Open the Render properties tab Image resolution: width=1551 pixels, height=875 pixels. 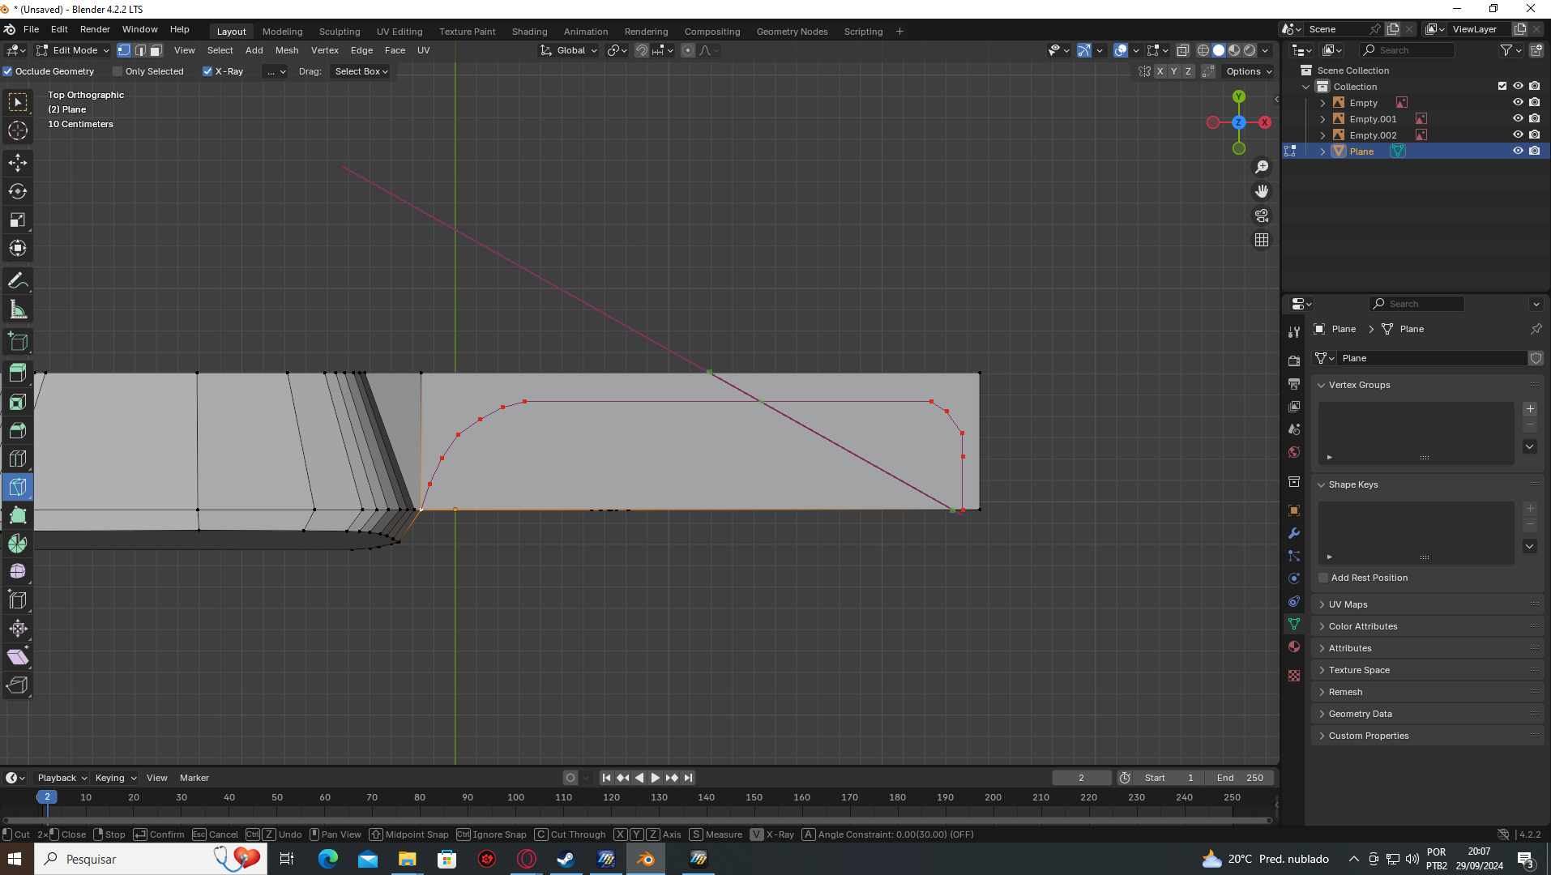click(1294, 361)
